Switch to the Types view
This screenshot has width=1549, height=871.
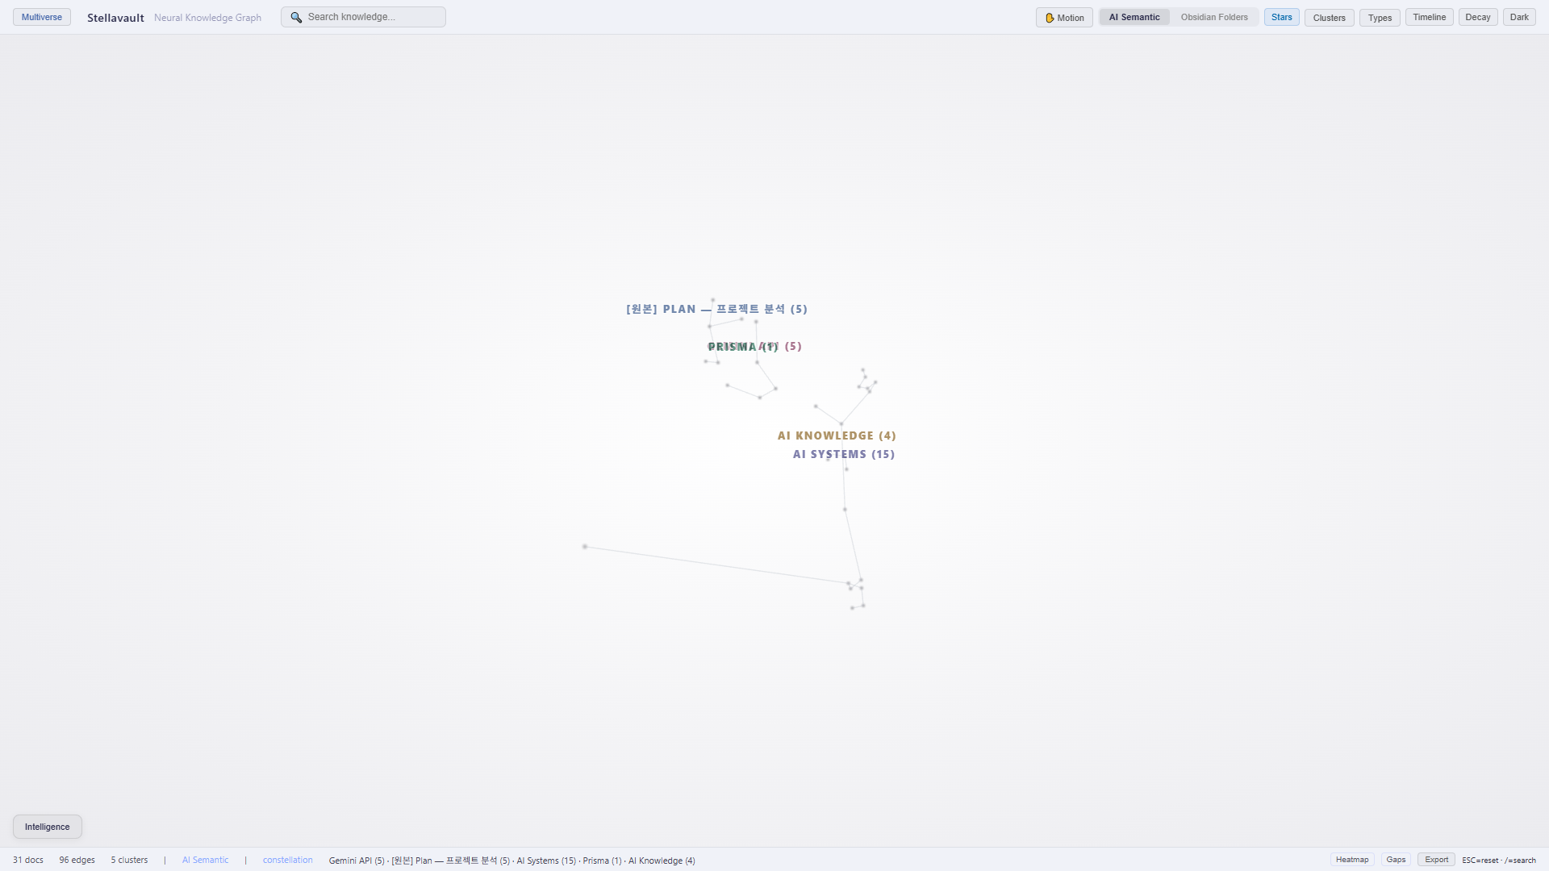(x=1380, y=18)
